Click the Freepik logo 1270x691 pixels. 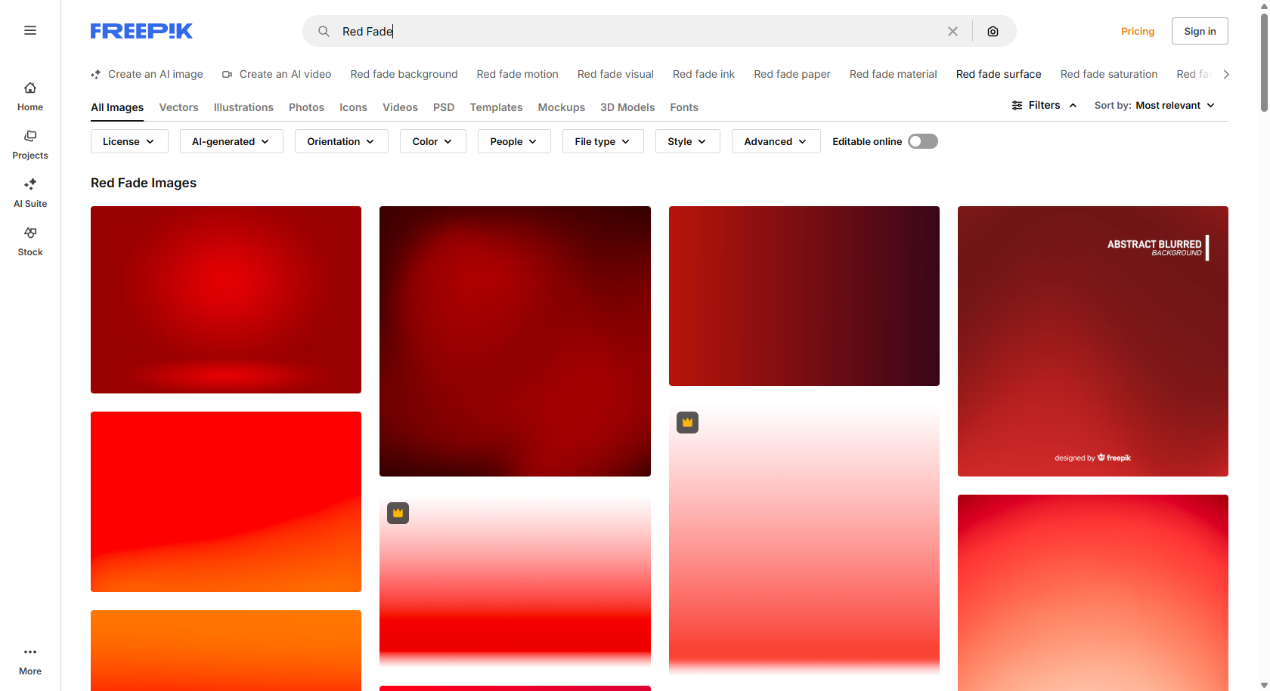pos(141,31)
